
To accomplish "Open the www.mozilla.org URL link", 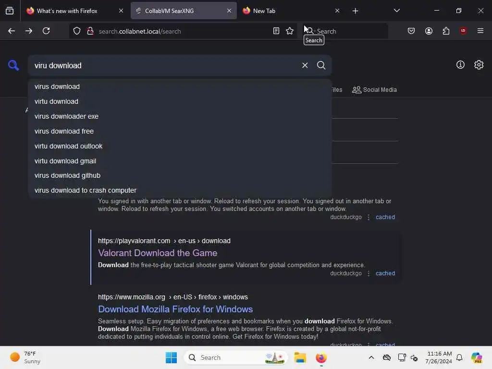I will (x=173, y=297).
